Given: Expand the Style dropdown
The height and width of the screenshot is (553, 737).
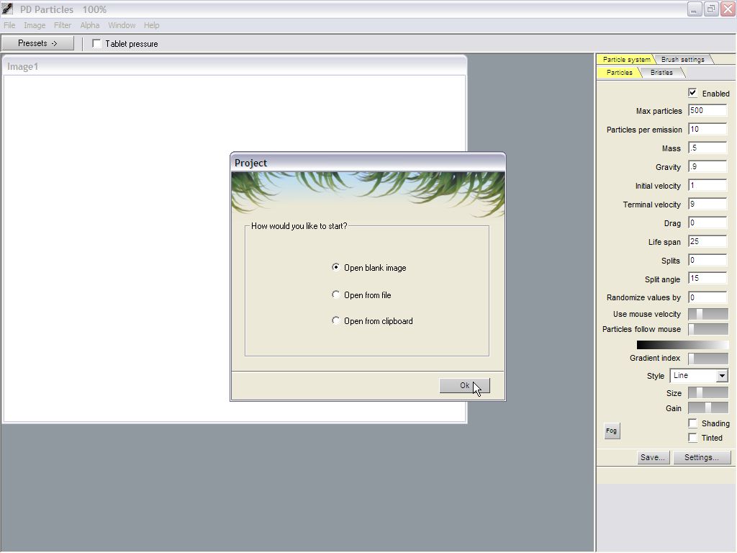Looking at the screenshot, I should pyautogui.click(x=721, y=376).
